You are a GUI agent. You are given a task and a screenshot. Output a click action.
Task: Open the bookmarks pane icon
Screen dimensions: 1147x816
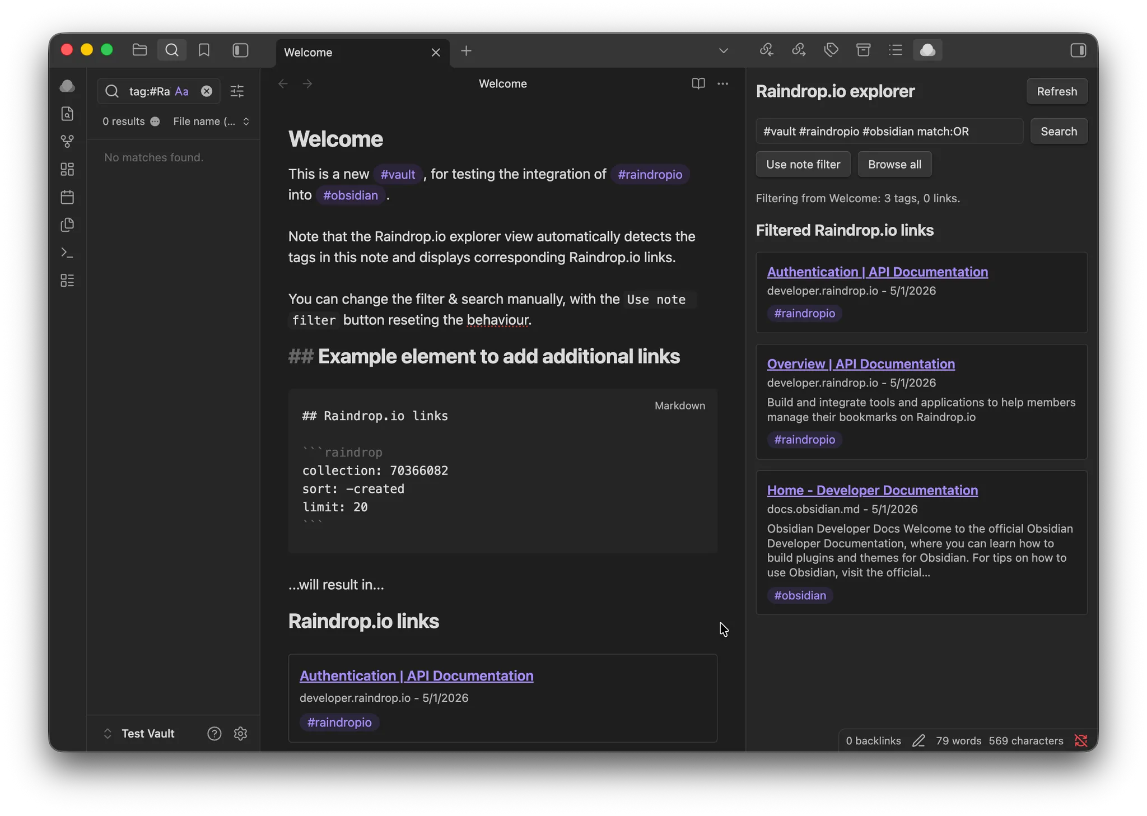click(204, 50)
